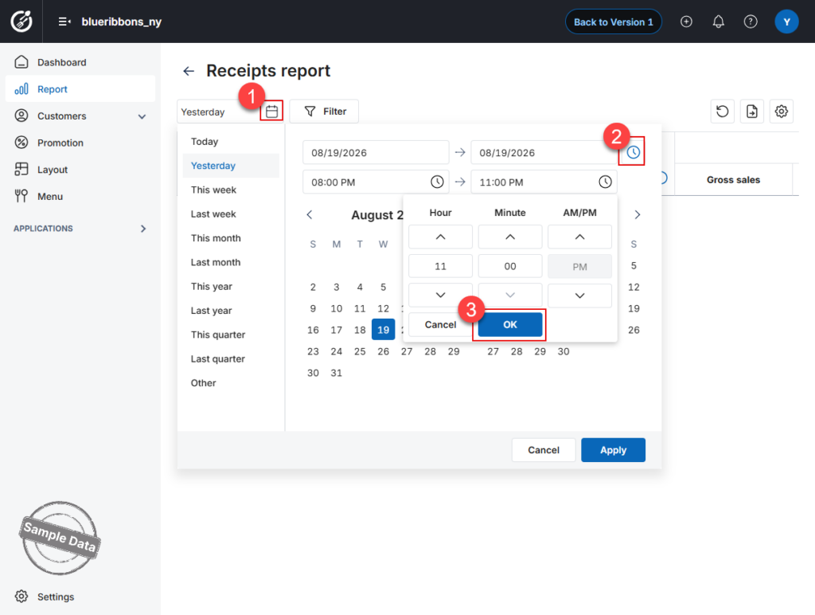Open the notifications bell
Image resolution: width=815 pixels, height=615 pixels.
[x=719, y=22]
